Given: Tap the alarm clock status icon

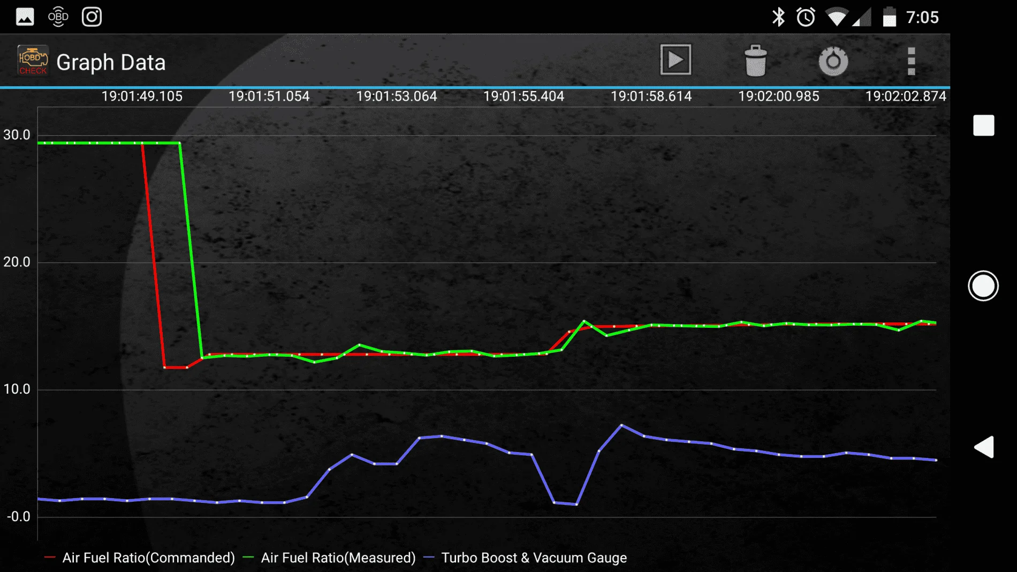Looking at the screenshot, I should tap(806, 17).
